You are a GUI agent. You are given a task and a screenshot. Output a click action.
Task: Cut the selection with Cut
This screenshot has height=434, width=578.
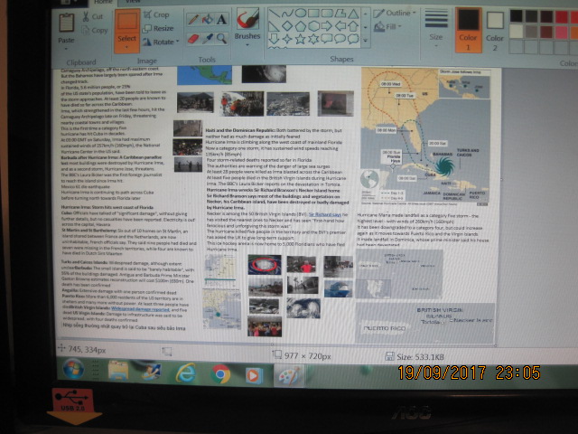coord(92,16)
